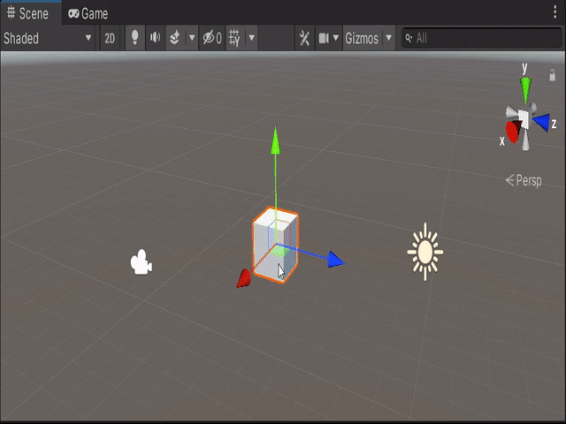
Task: Toggle 2D view mode
Action: click(x=110, y=38)
